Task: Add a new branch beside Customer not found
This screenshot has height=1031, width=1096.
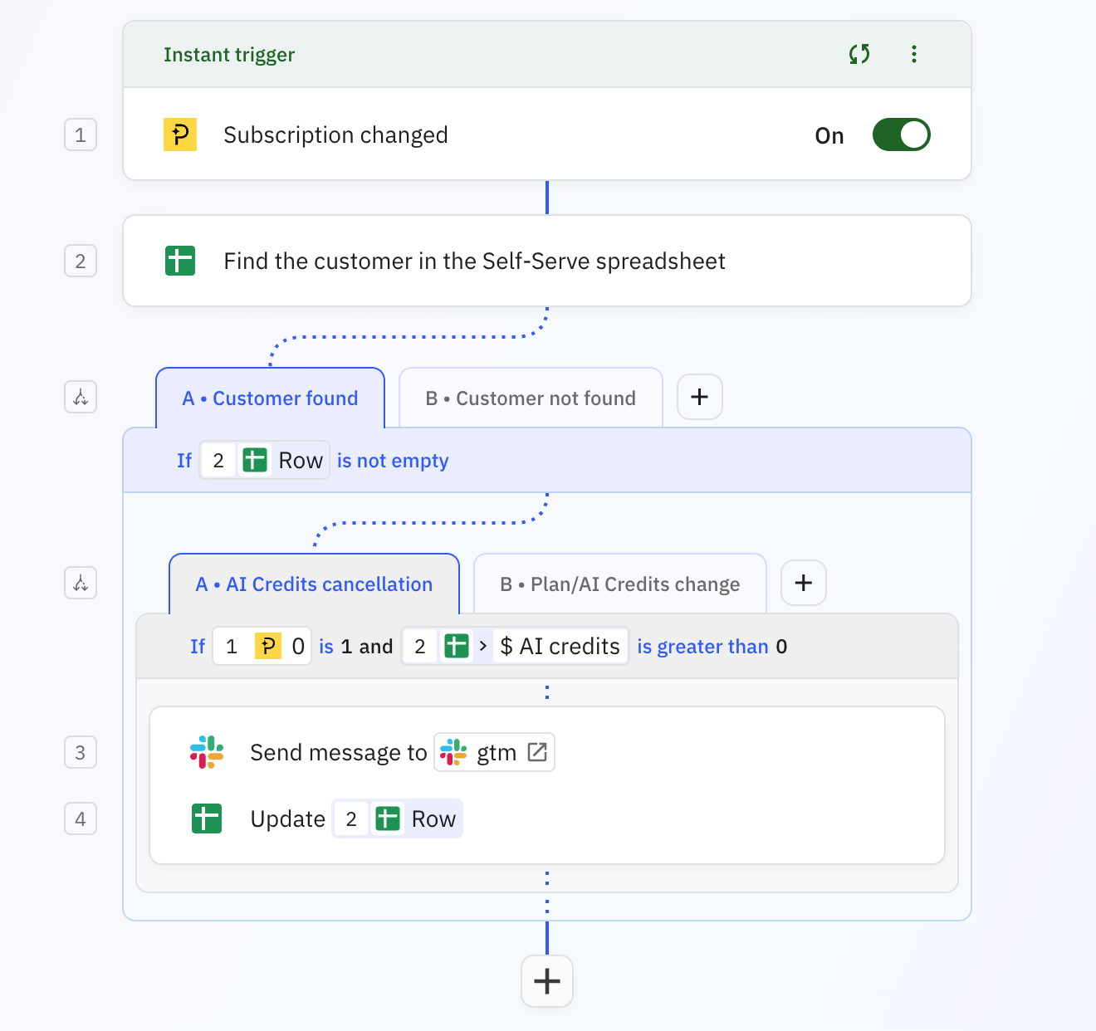Action: pos(699,397)
